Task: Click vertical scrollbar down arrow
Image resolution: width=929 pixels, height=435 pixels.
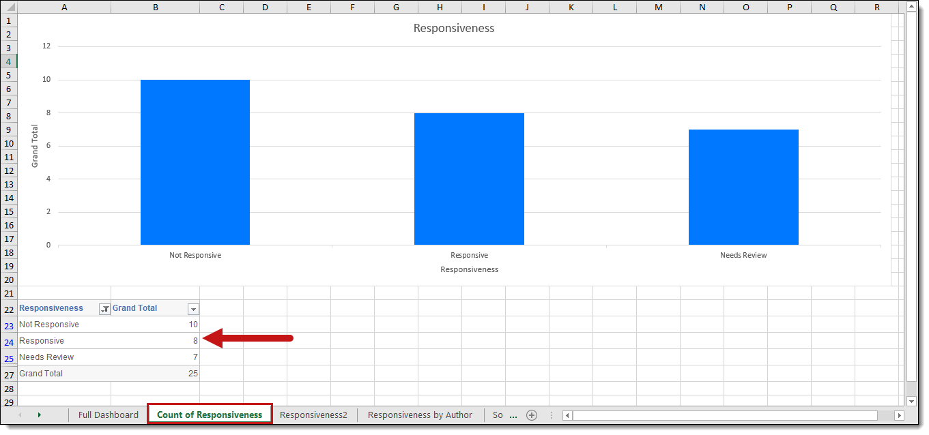Action: [x=912, y=401]
